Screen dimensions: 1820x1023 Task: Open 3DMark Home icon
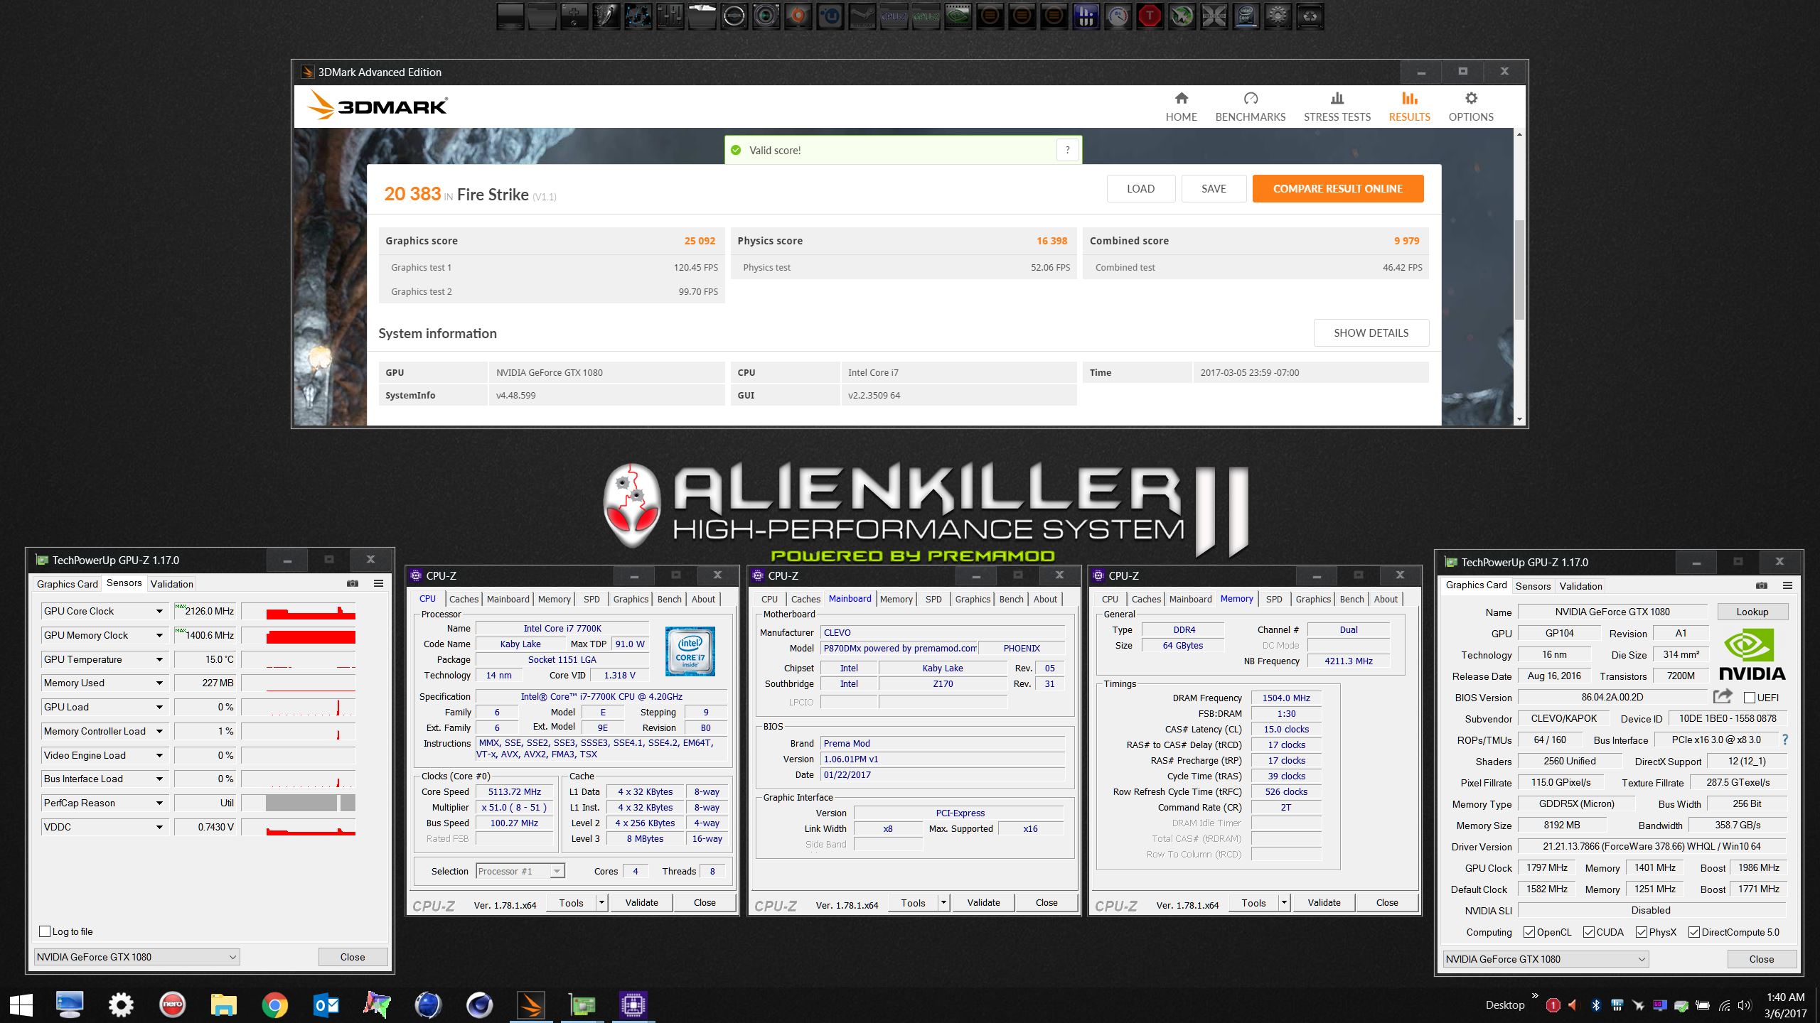(1181, 99)
